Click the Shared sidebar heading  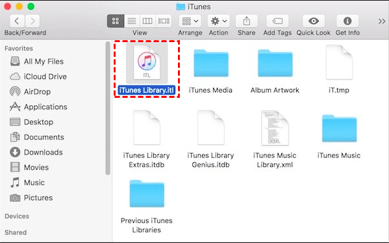pos(16,233)
